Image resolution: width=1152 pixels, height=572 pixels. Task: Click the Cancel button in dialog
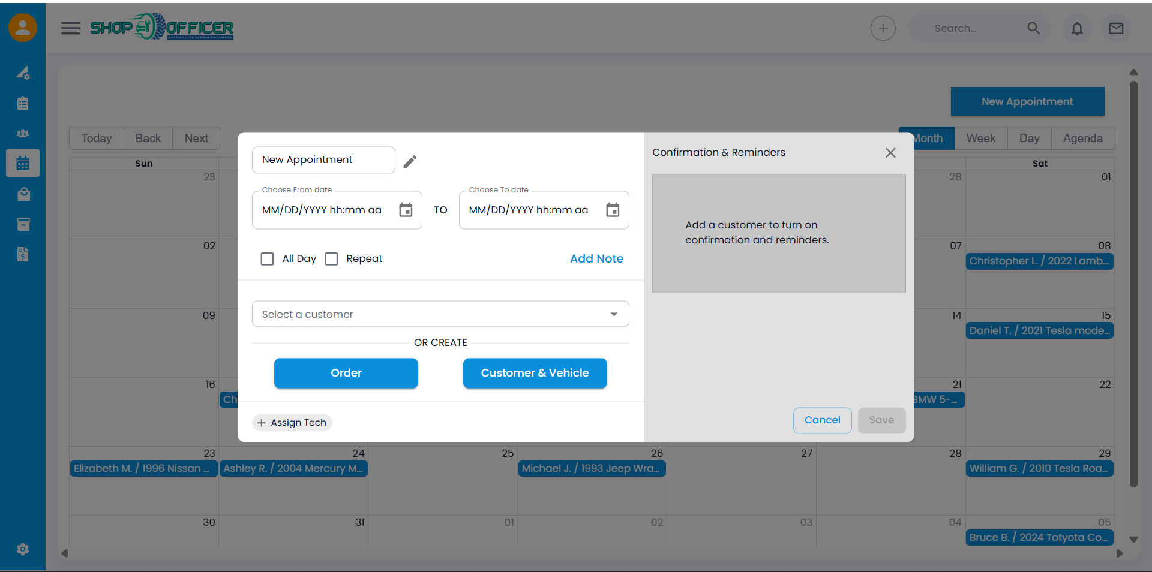point(822,420)
